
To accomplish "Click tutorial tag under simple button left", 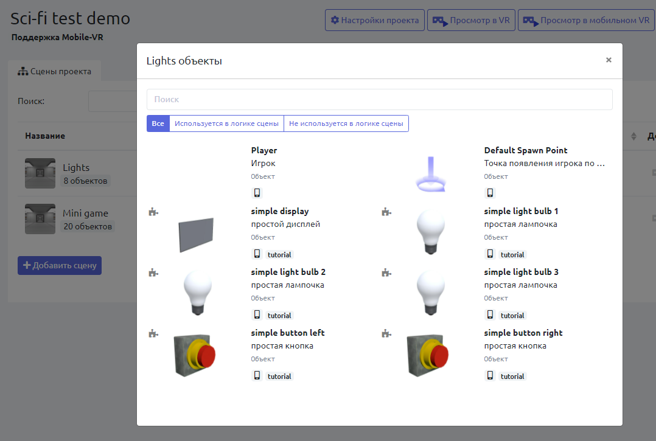I will click(x=279, y=376).
